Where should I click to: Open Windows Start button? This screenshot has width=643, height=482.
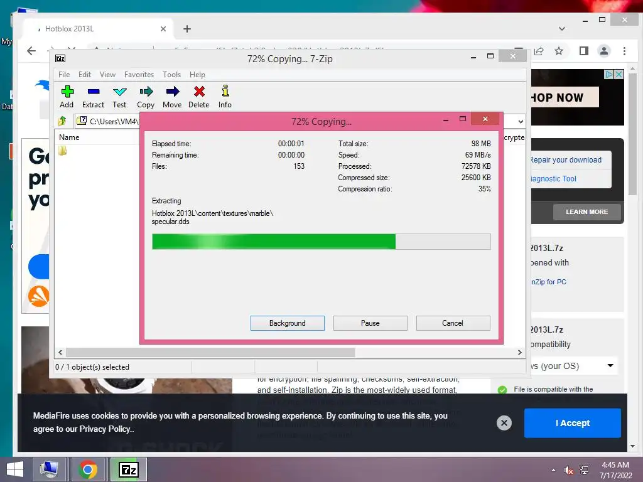pos(15,469)
